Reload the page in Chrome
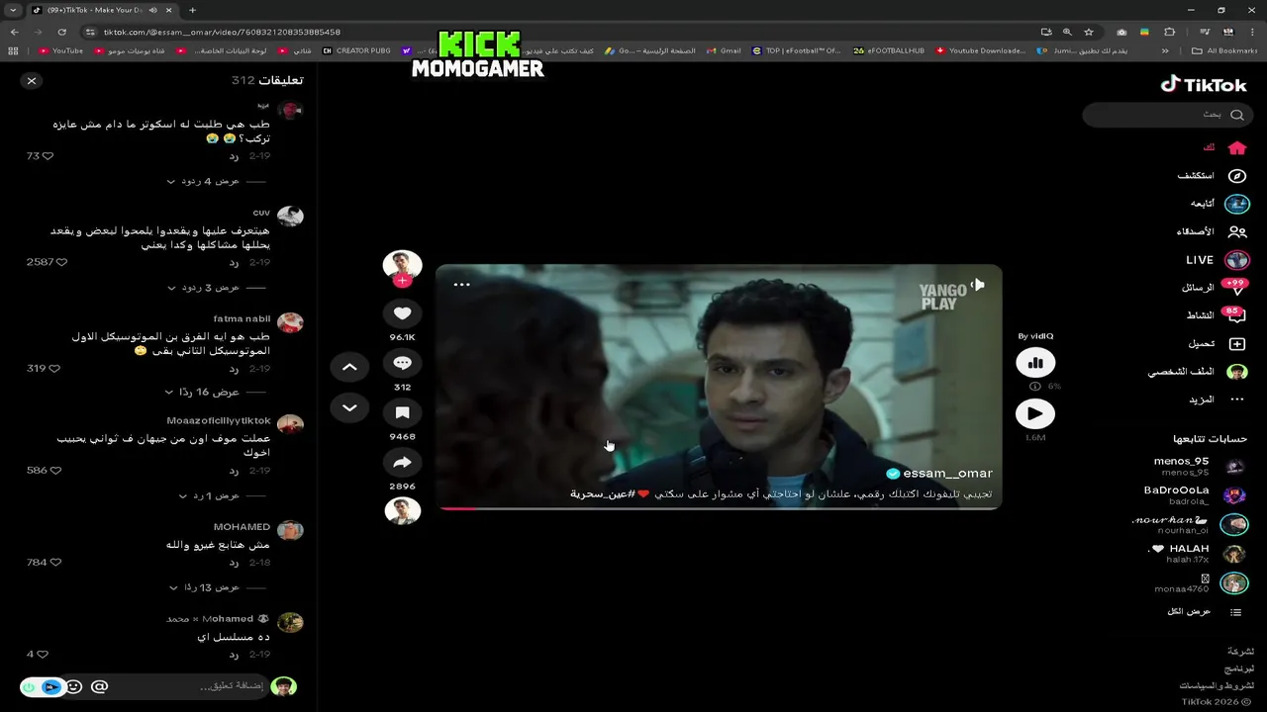 tap(61, 32)
